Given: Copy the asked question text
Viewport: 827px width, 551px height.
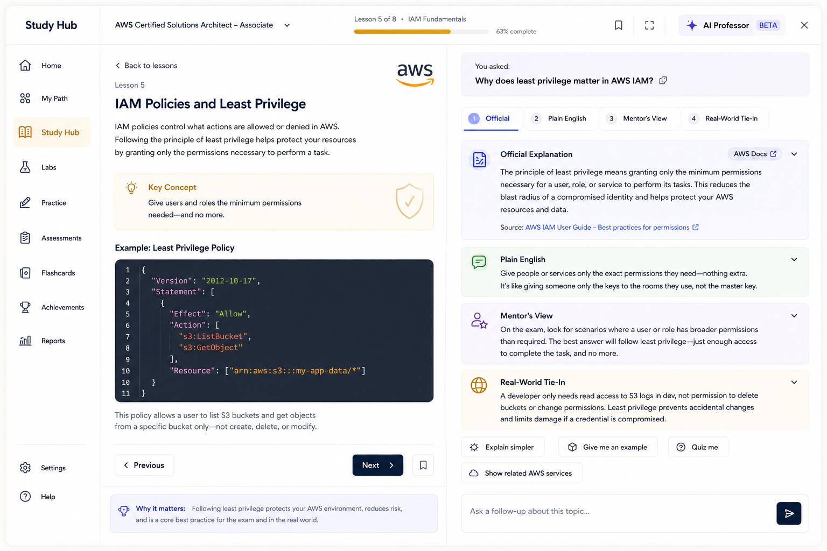Looking at the screenshot, I should coord(663,80).
